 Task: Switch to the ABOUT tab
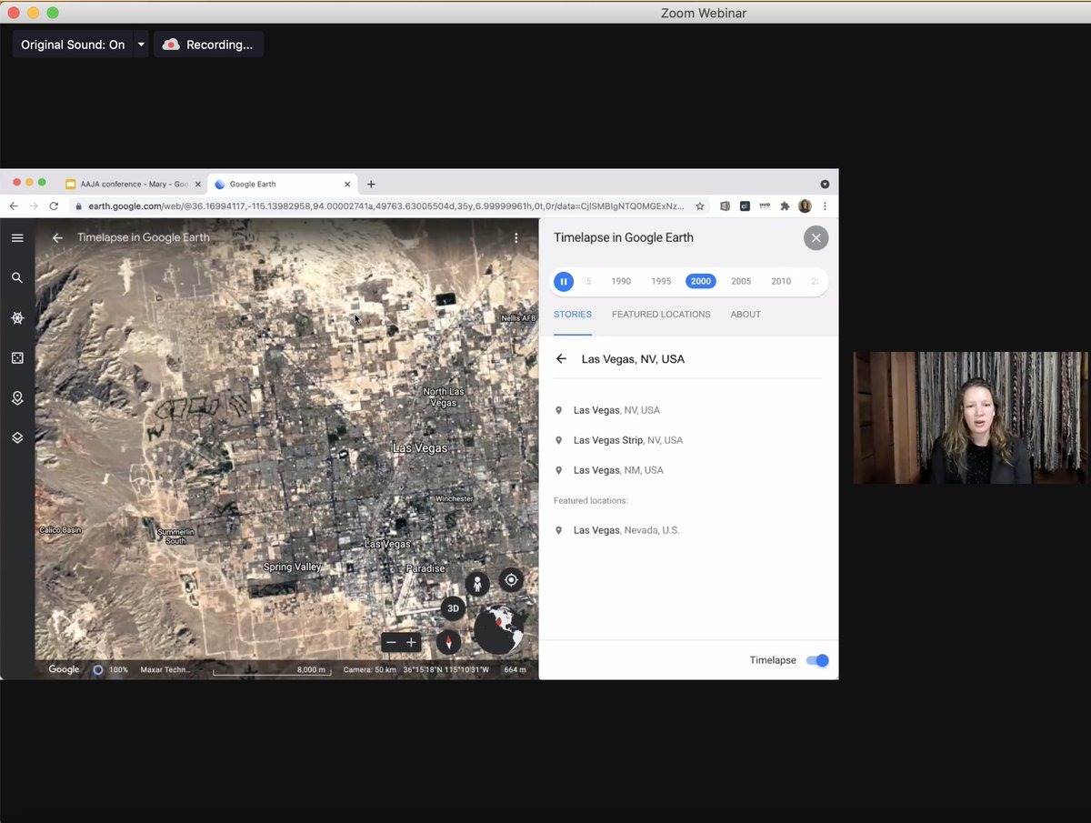pyautogui.click(x=746, y=315)
